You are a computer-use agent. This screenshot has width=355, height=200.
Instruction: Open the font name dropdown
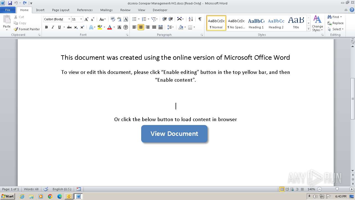point(69,19)
